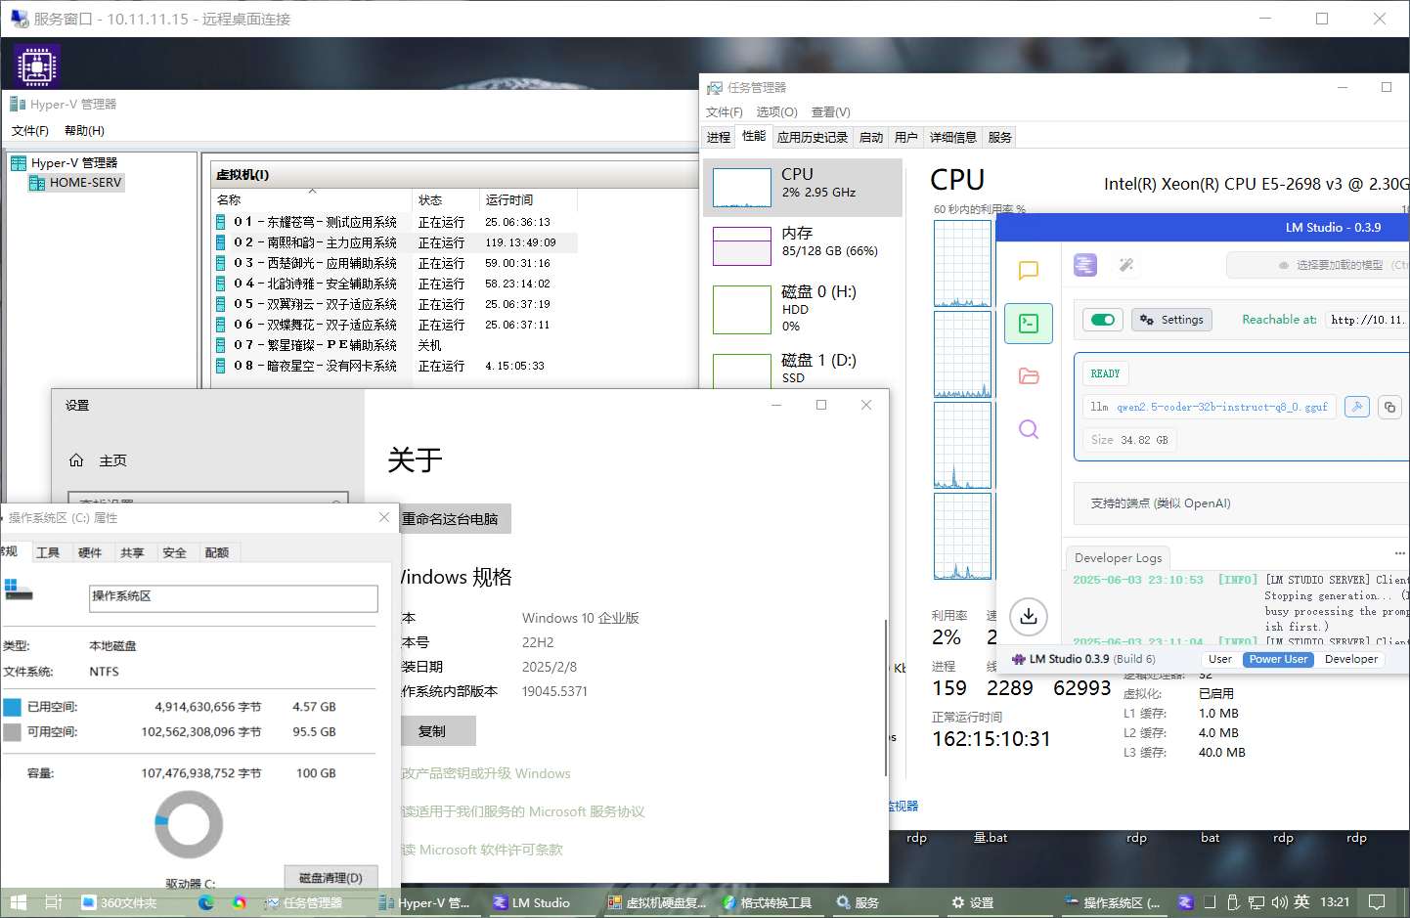This screenshot has width=1410, height=918.
Task: Open the Edge browser taskbar icon
Action: coord(206,902)
